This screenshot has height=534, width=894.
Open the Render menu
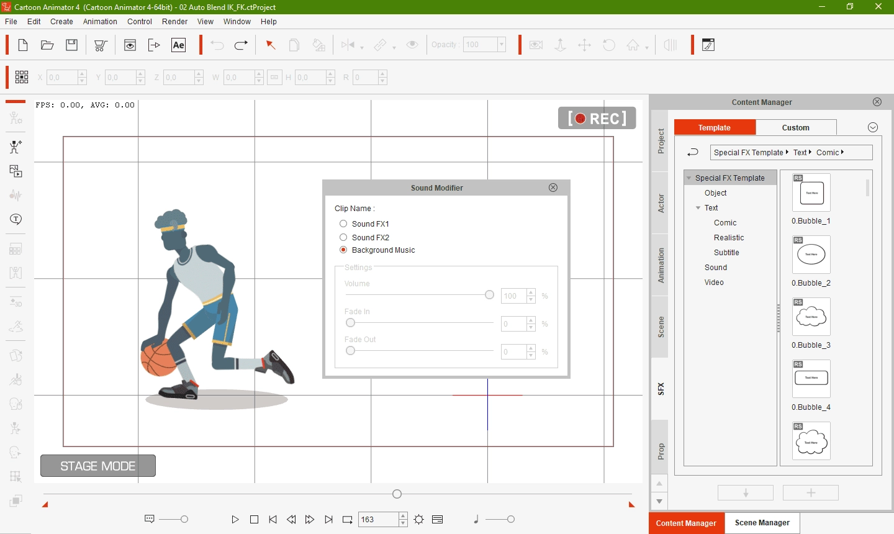(x=174, y=21)
